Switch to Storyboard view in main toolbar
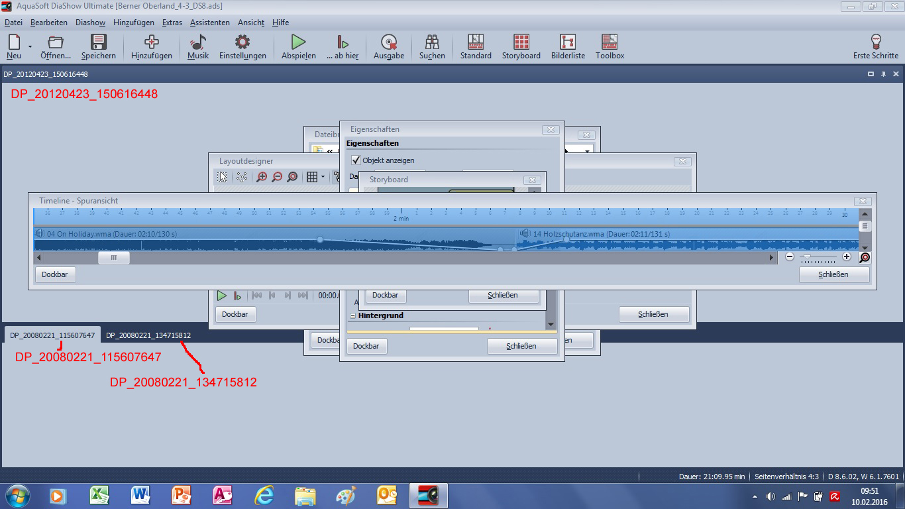Screen dimensions: 905x509 pyautogui.click(x=521, y=42)
